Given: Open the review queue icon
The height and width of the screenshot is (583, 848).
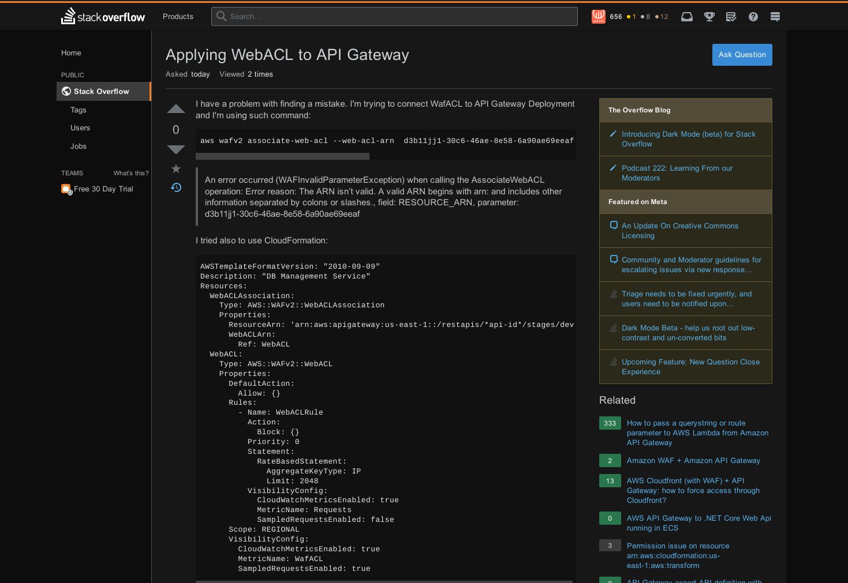Looking at the screenshot, I should pos(731,17).
